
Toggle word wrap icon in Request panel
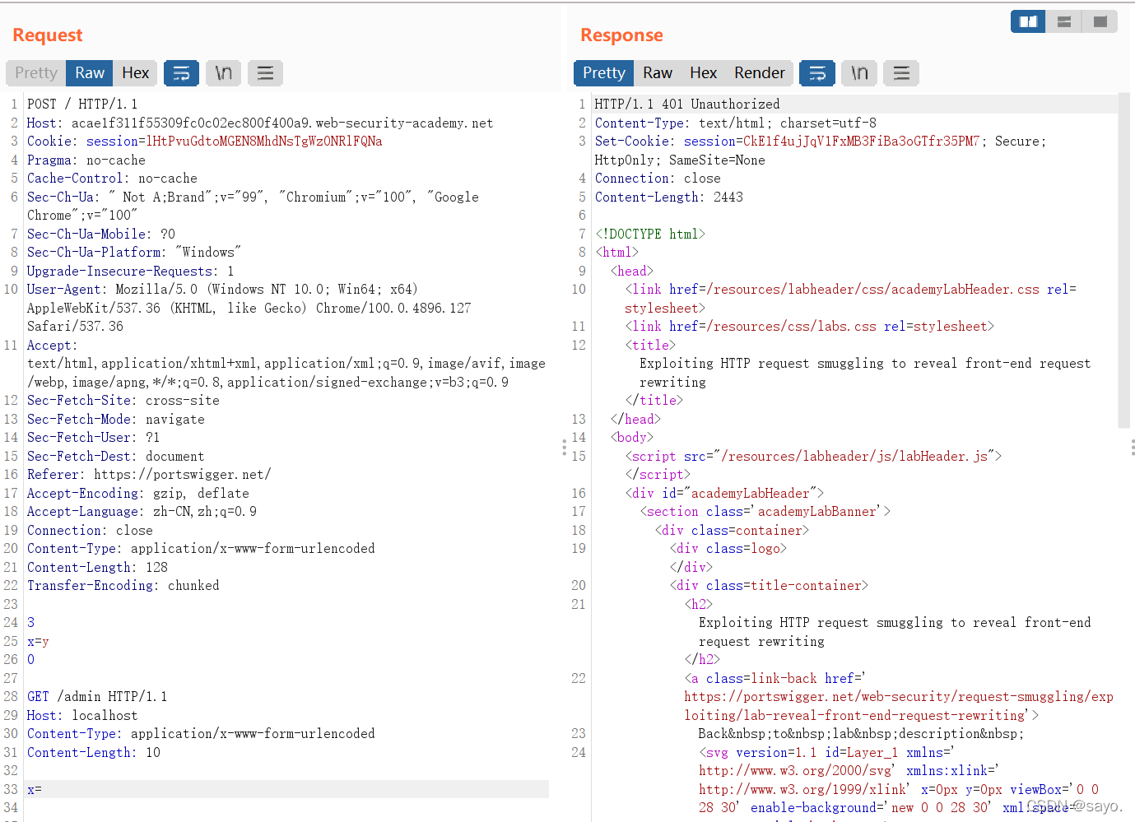coord(181,73)
